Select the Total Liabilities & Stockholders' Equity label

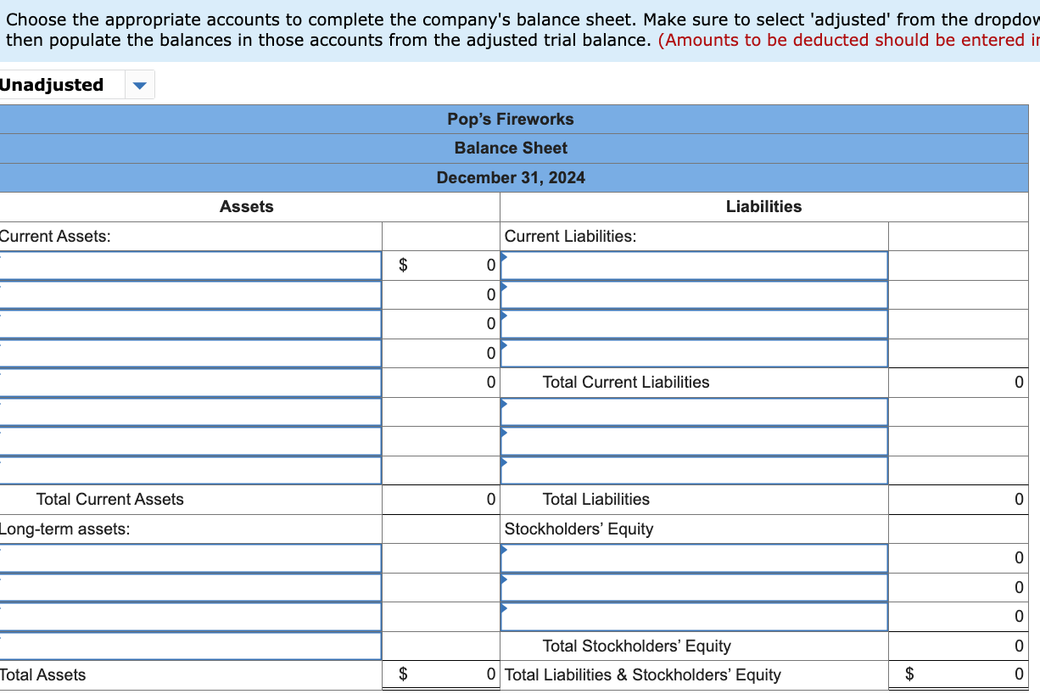(642, 674)
